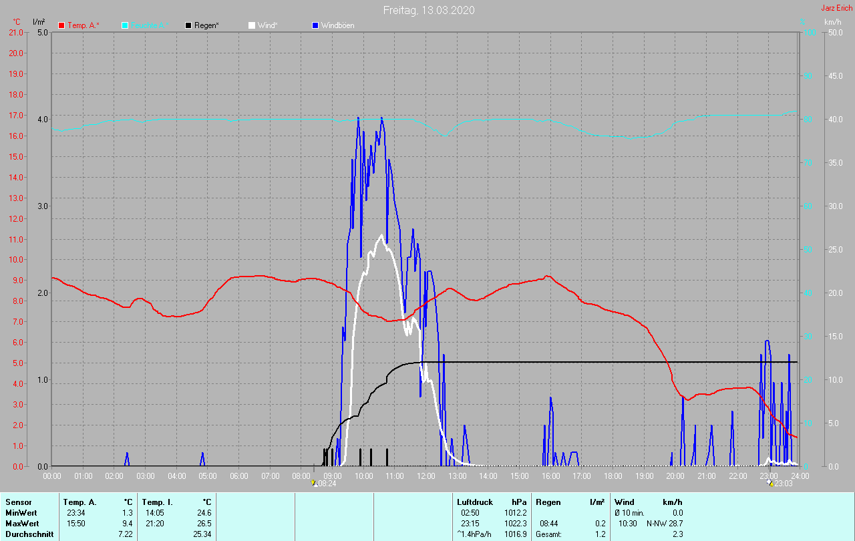Image resolution: width=855 pixels, height=541 pixels.
Task: Click the red Temp. A. legend swatch
Action: pyautogui.click(x=61, y=25)
